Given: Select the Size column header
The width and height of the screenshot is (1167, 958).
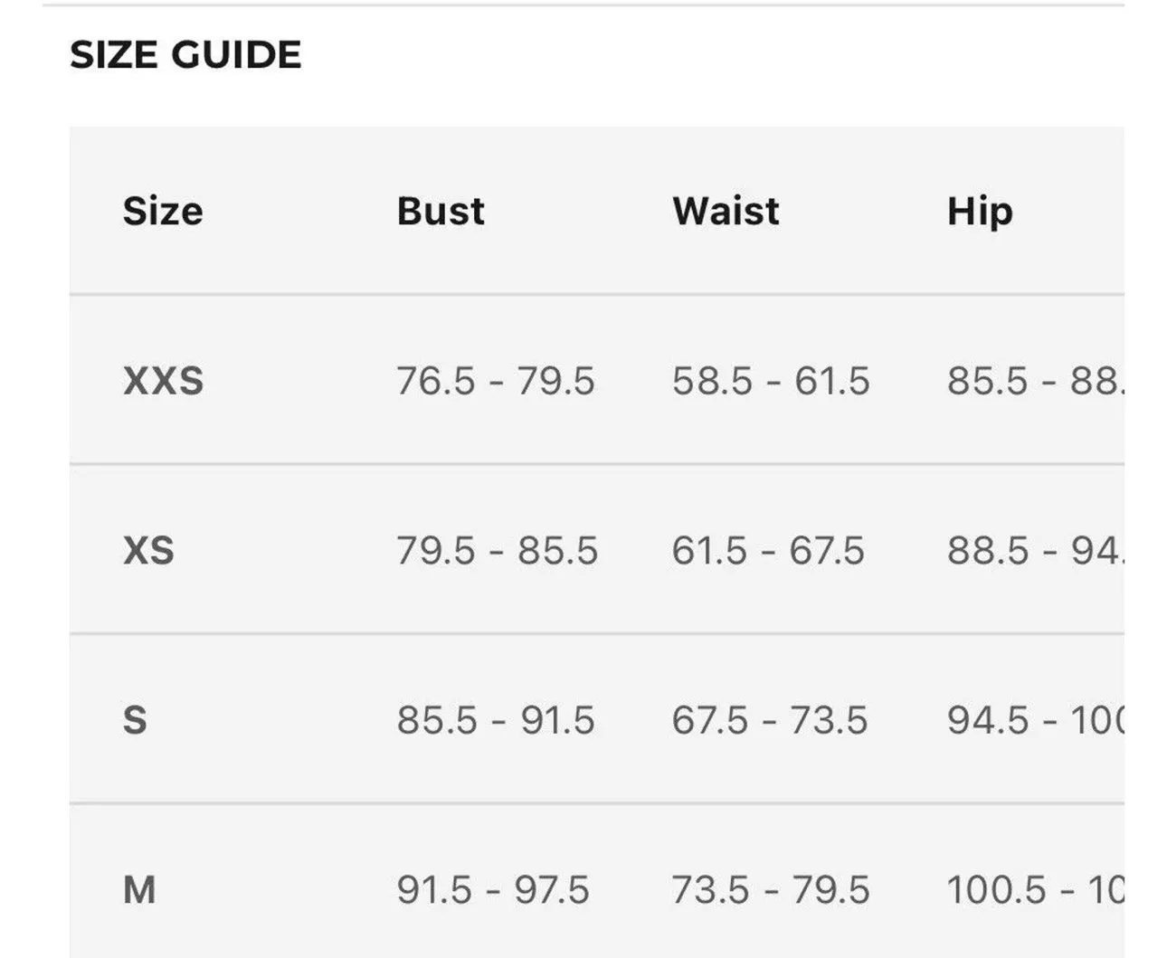Looking at the screenshot, I should pyautogui.click(x=163, y=212).
